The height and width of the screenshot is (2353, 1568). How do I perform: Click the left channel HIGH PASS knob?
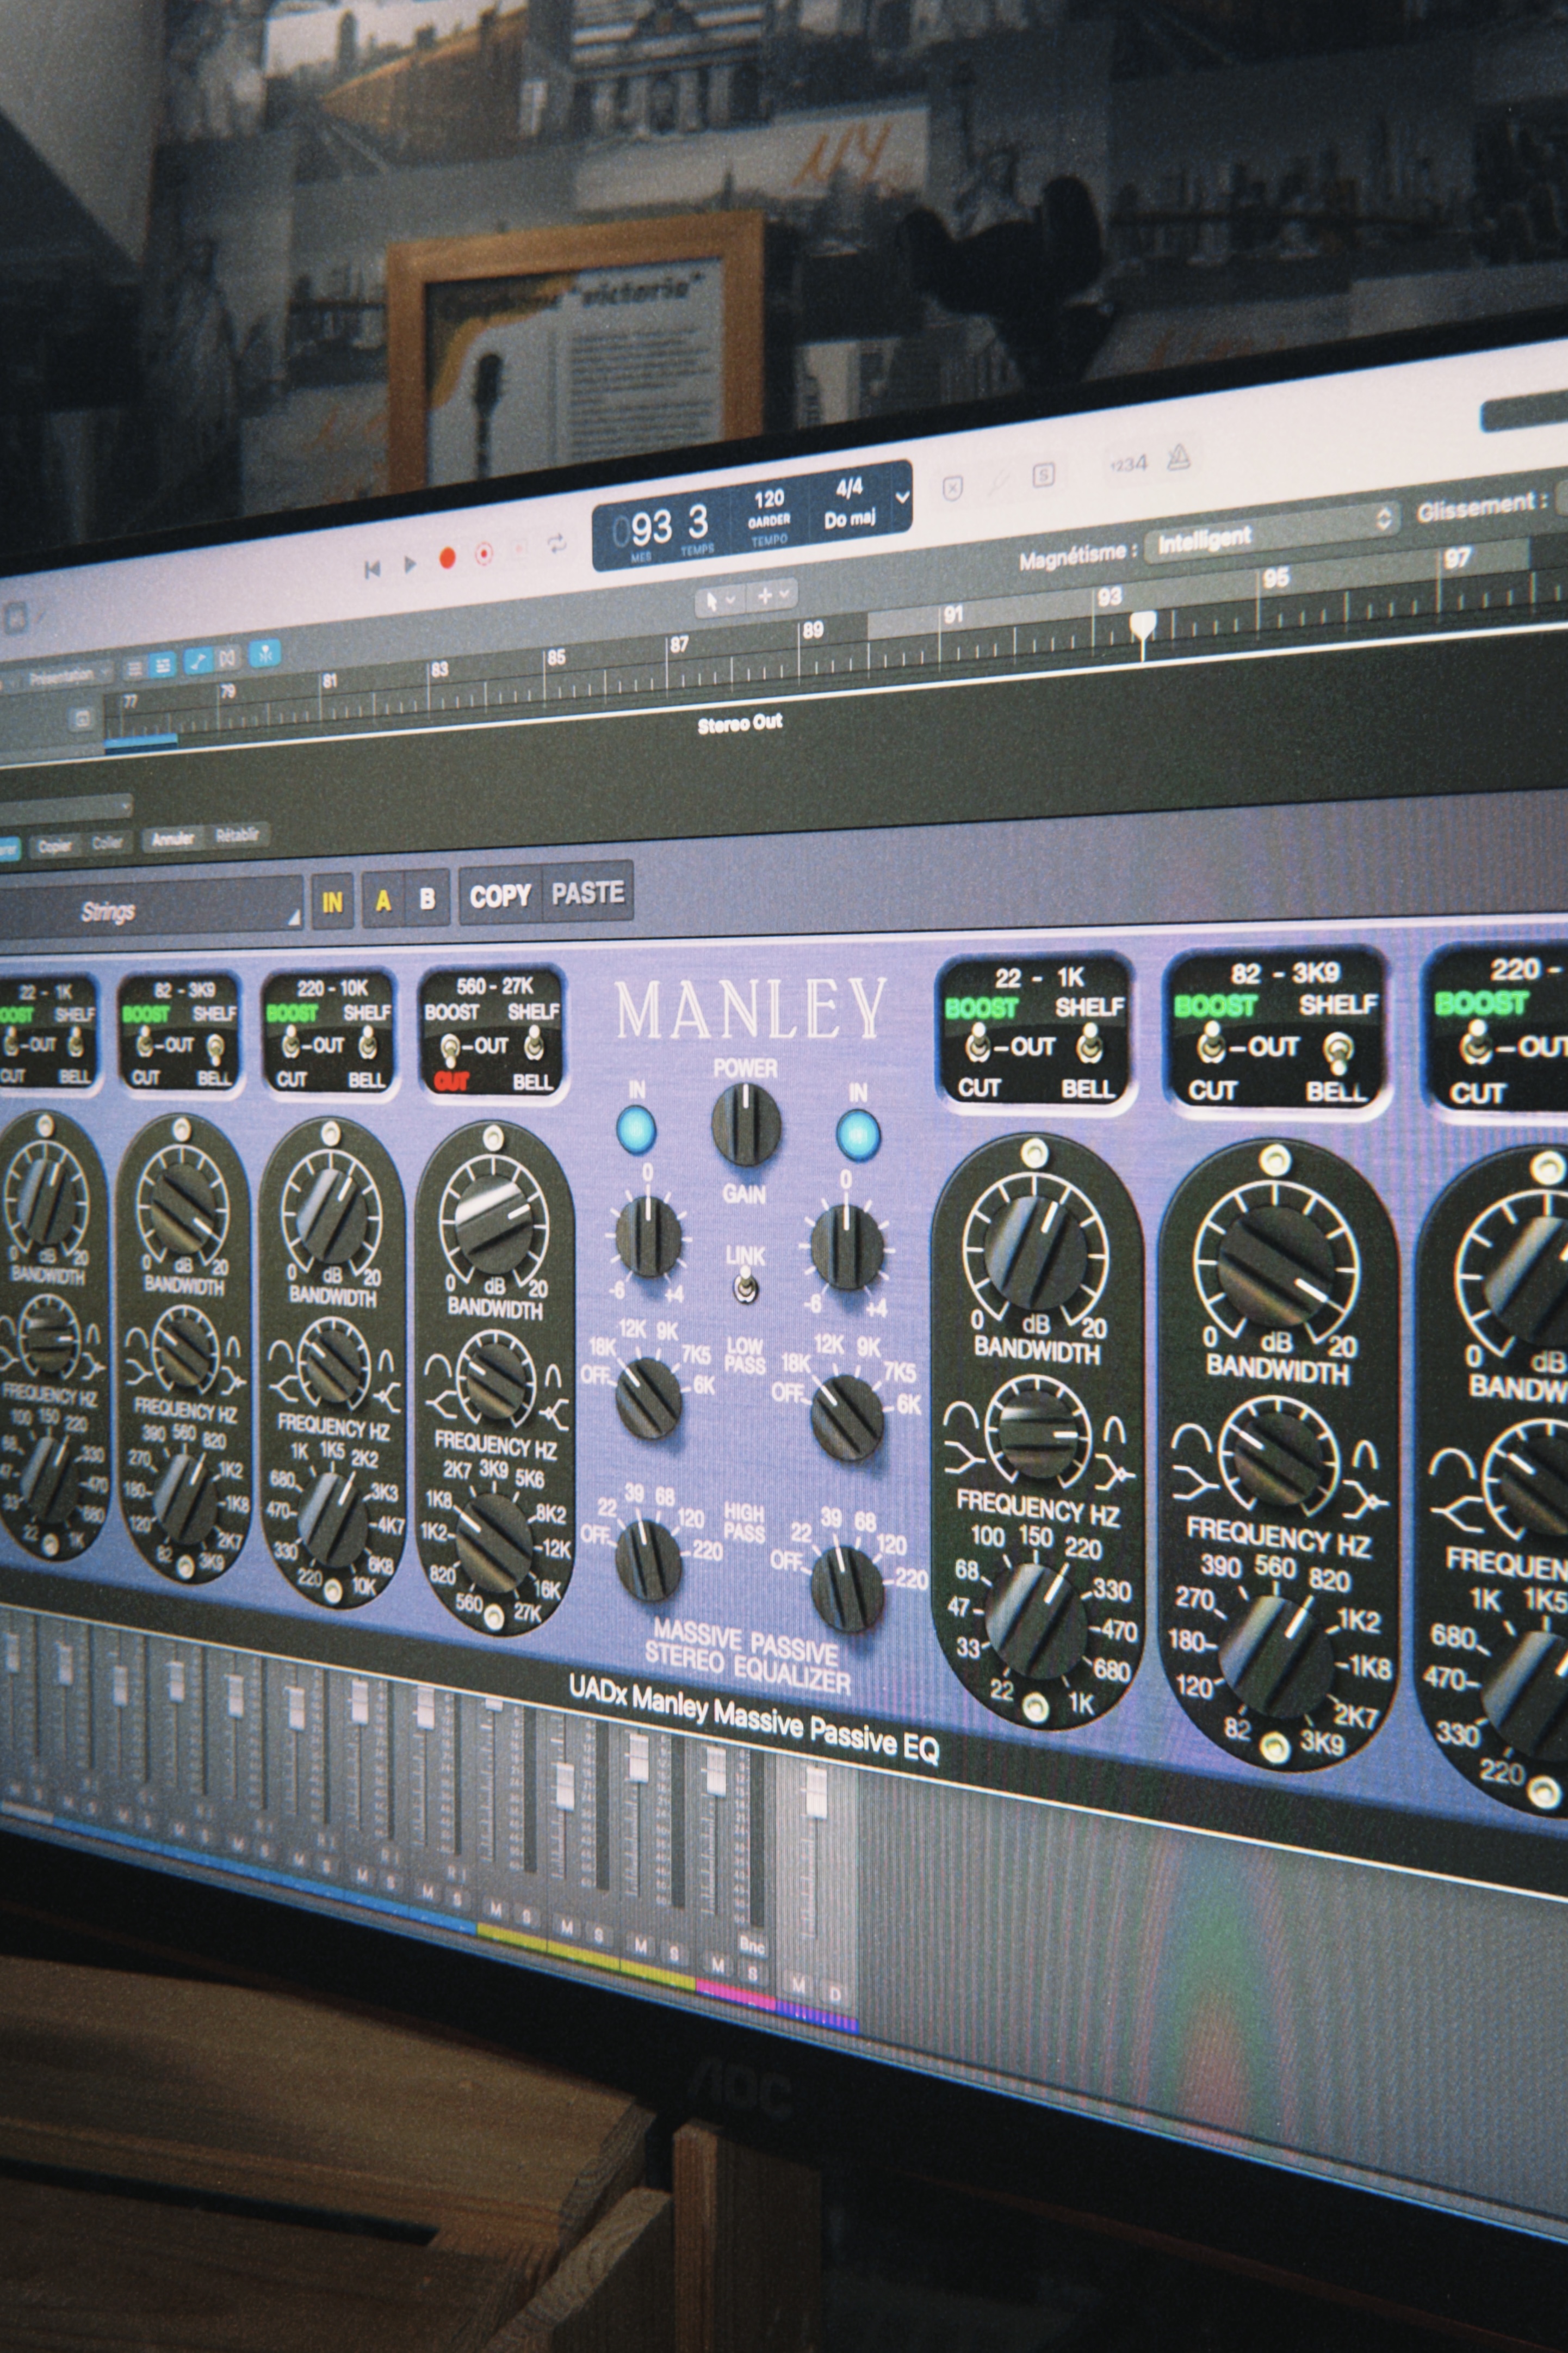(647, 1561)
